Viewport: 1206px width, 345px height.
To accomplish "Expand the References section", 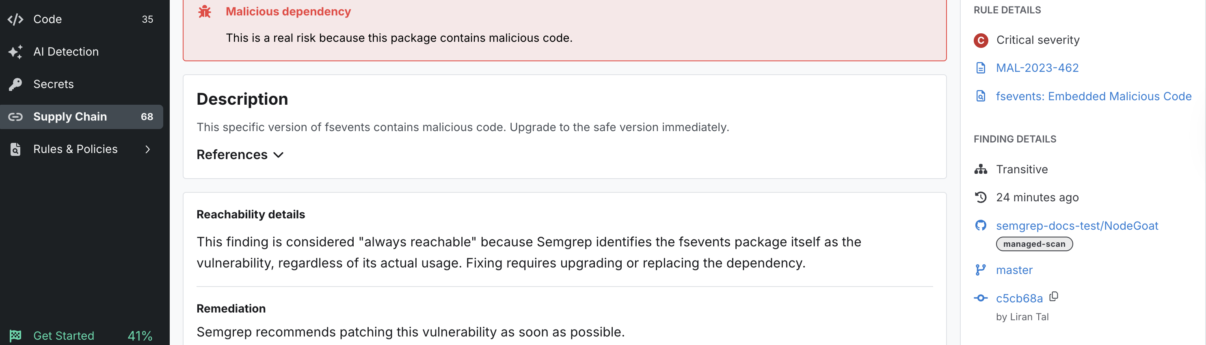I will click(240, 155).
